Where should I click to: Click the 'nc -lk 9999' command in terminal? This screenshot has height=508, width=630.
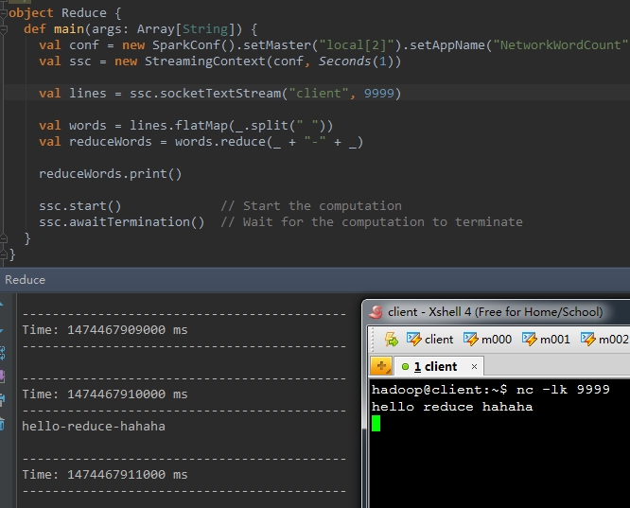pyautogui.click(x=563, y=390)
